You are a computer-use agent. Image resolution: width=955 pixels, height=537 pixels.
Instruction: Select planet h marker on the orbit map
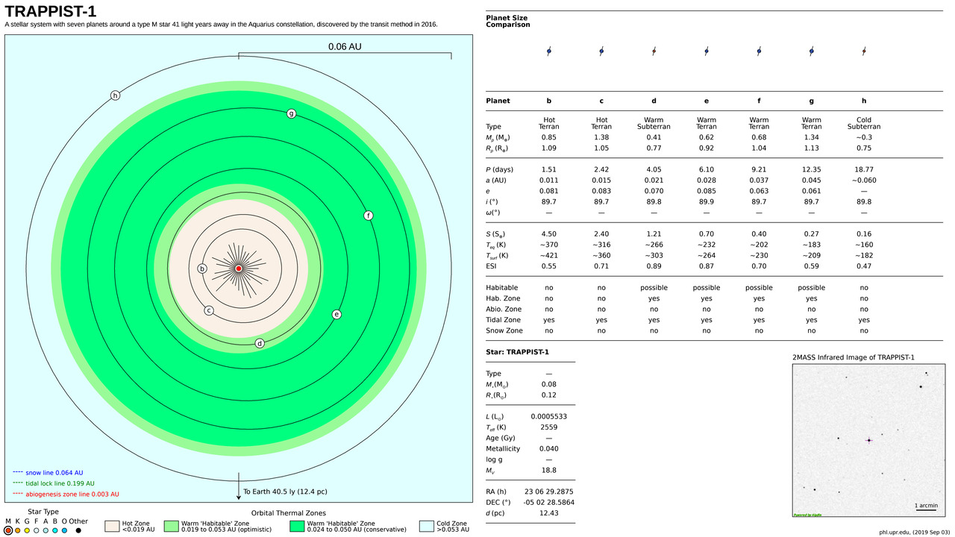pyautogui.click(x=115, y=95)
